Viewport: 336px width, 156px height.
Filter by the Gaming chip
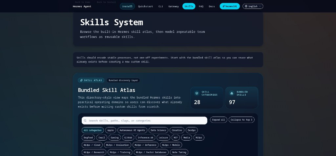pyautogui.click(x=115, y=138)
